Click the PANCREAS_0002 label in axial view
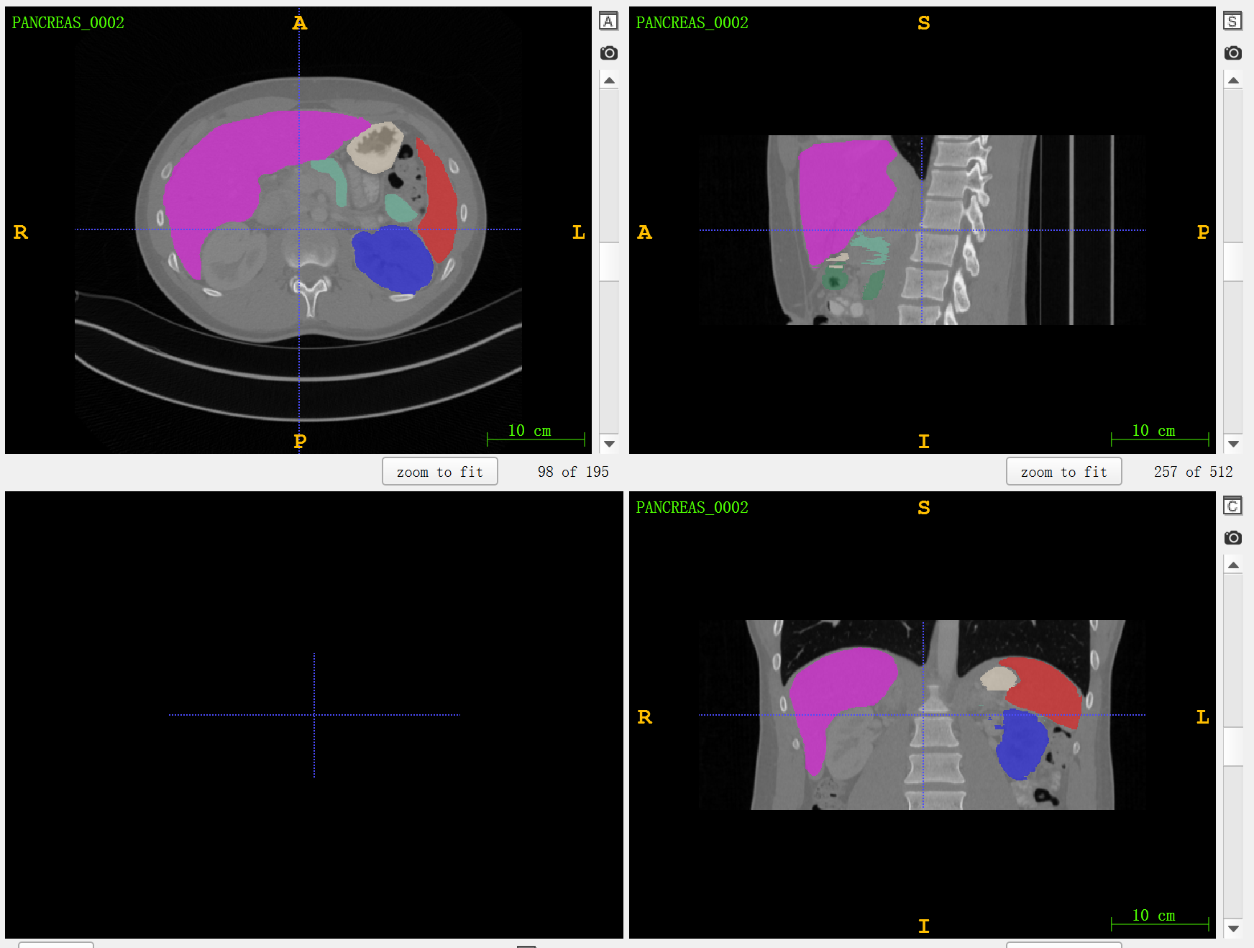1254x948 pixels. pos(68,23)
